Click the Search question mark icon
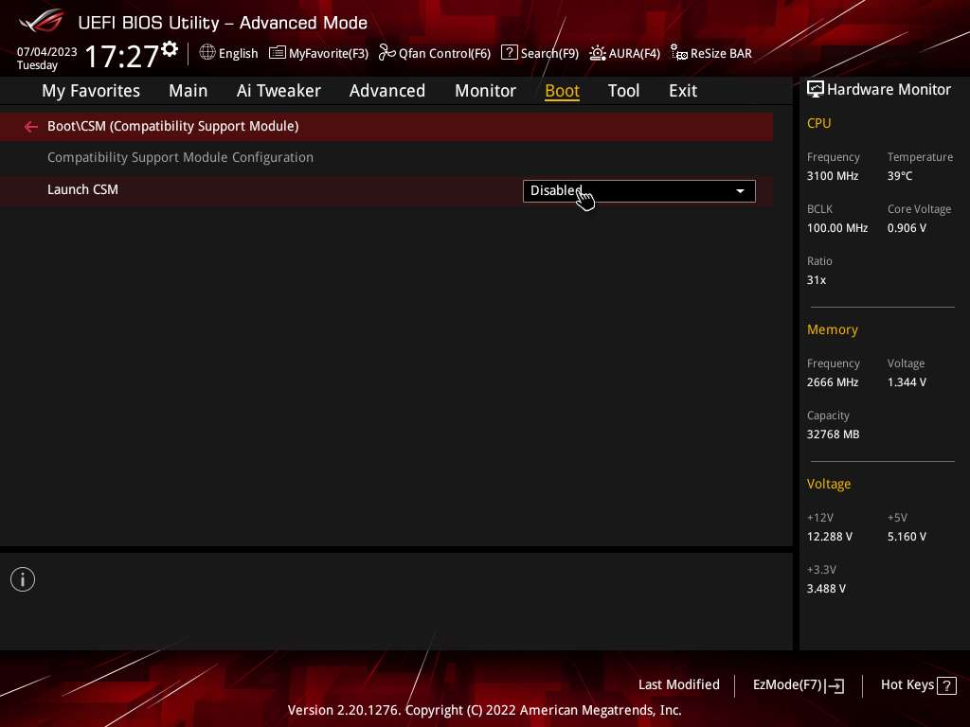 point(509,52)
